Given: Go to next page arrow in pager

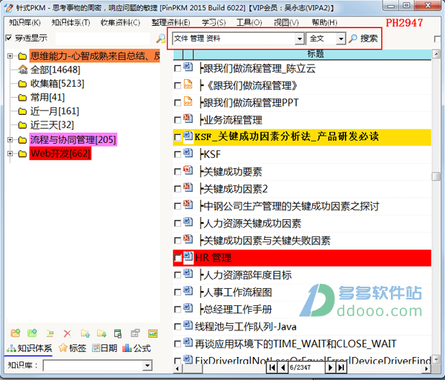Looking at the screenshot, I should pyautogui.click(x=330, y=367).
